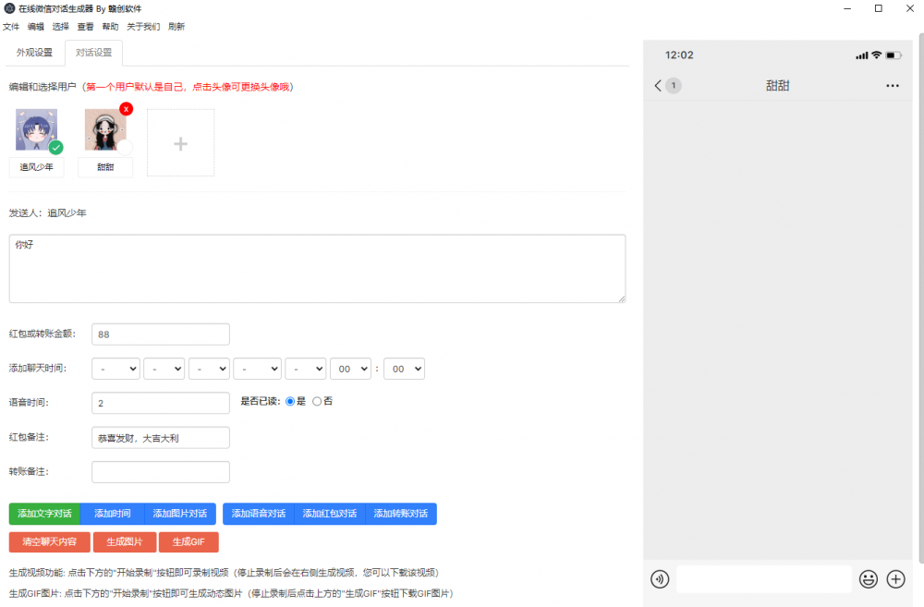Click the 添加转账对话 button

pyautogui.click(x=401, y=514)
